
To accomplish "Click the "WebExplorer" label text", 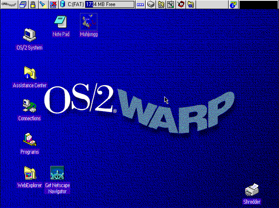I will pyautogui.click(x=30, y=185).
